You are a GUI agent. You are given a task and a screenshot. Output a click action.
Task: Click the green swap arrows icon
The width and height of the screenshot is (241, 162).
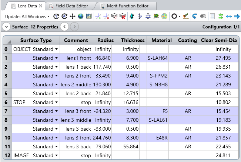click(221, 16)
